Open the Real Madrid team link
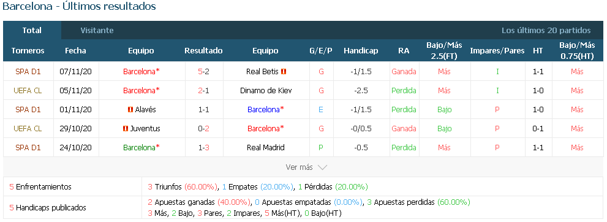The width and height of the screenshot is (607, 222). (x=266, y=148)
